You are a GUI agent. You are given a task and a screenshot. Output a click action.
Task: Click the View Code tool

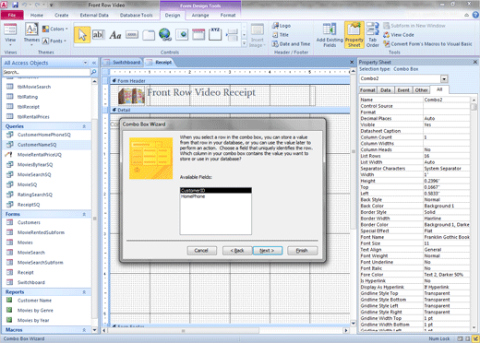point(399,35)
